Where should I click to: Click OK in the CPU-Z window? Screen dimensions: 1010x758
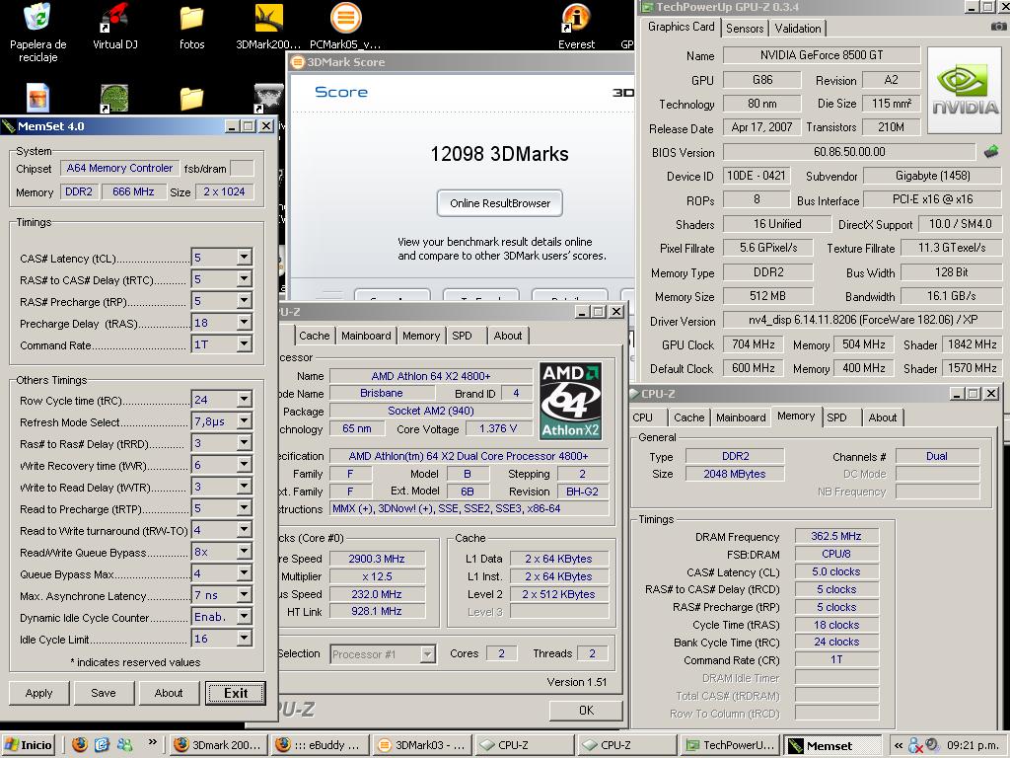pyautogui.click(x=586, y=710)
